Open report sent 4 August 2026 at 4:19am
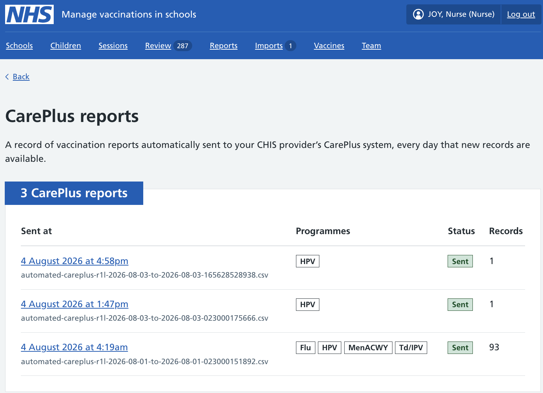 click(74, 347)
